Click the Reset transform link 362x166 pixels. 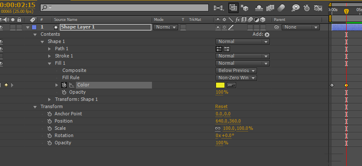click(x=222, y=106)
